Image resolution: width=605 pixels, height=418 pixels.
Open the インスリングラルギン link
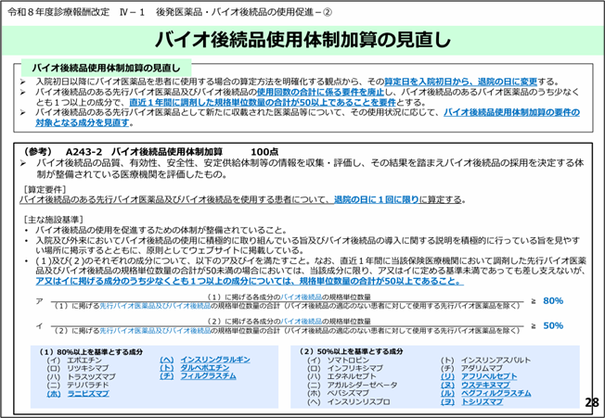click(214, 360)
